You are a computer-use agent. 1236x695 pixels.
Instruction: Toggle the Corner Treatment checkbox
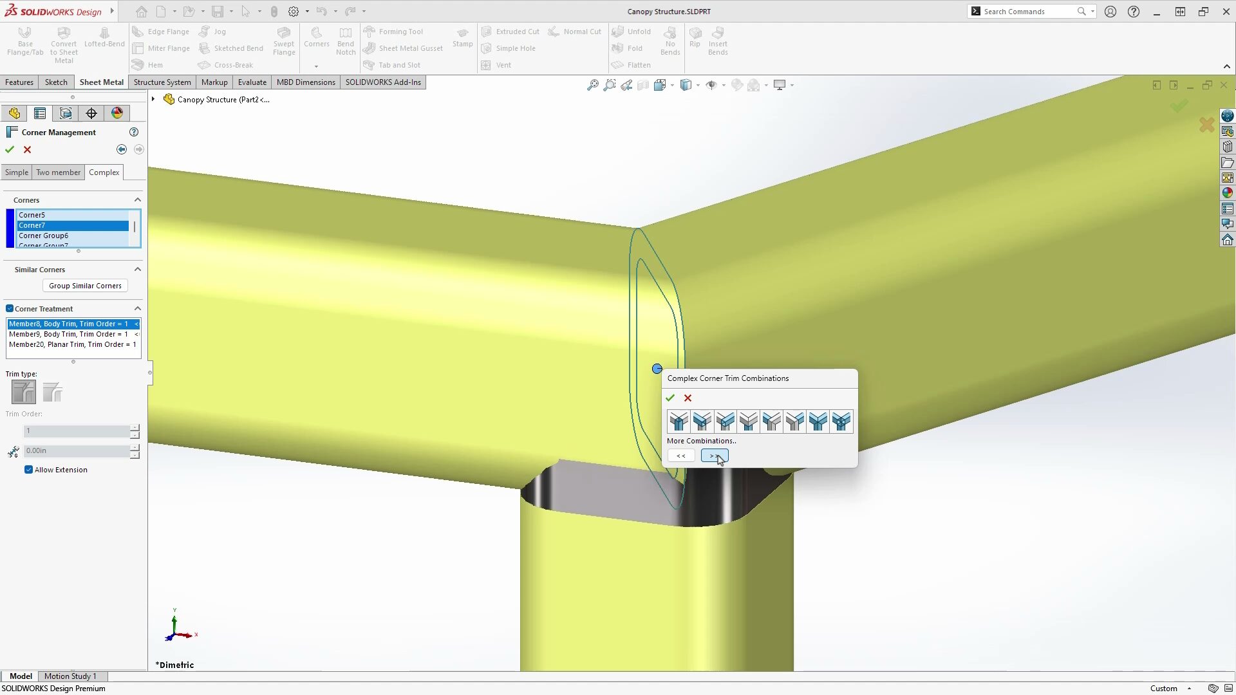pos(10,309)
